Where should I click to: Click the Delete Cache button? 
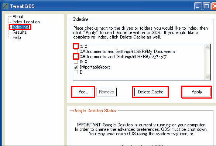tap(151, 92)
